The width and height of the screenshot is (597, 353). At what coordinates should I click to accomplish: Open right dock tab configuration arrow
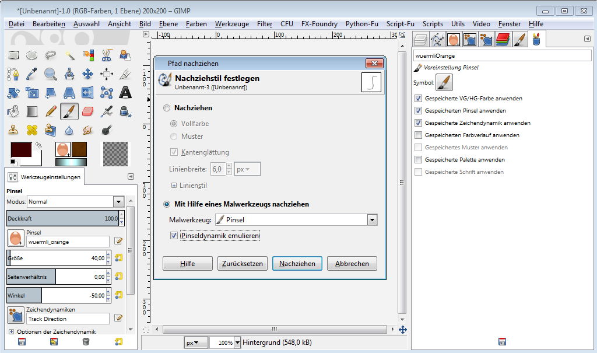point(587,39)
